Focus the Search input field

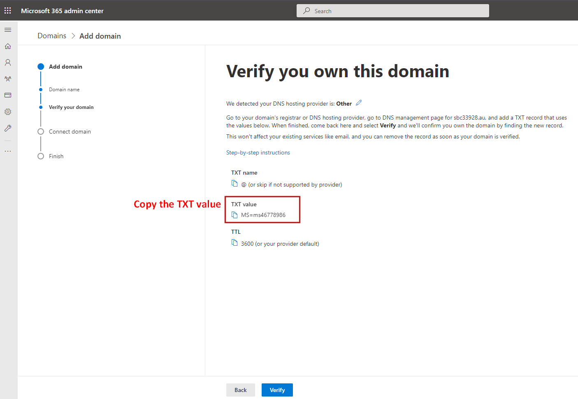click(x=393, y=11)
